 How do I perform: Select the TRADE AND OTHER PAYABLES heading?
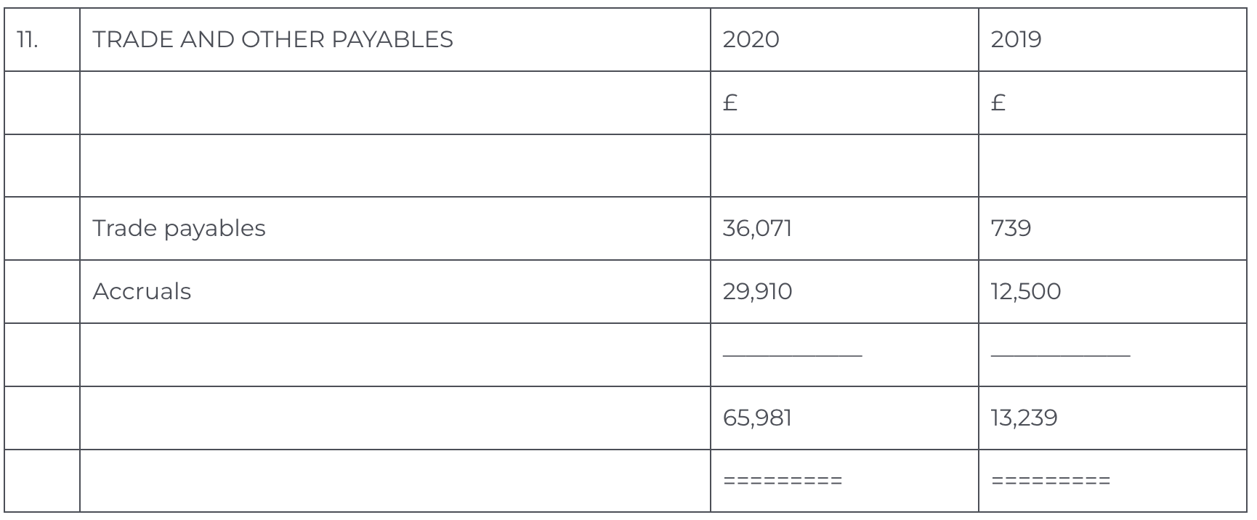[x=272, y=39]
